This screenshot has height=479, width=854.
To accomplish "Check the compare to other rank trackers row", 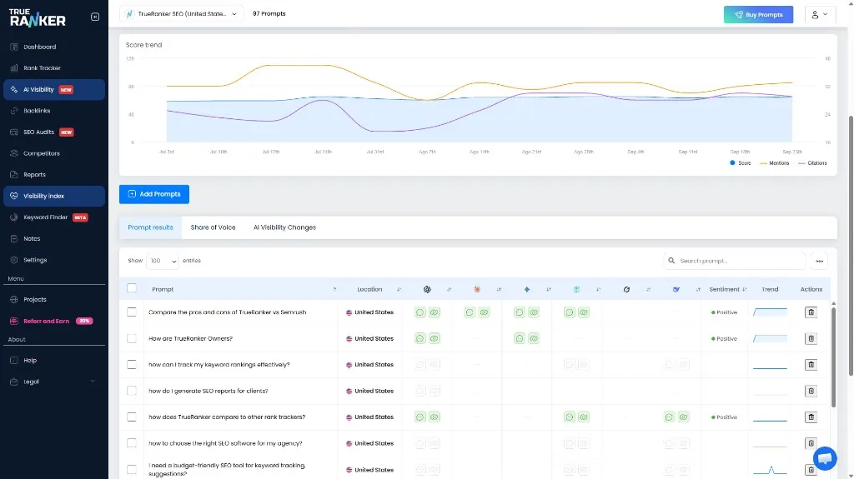I will (131, 417).
